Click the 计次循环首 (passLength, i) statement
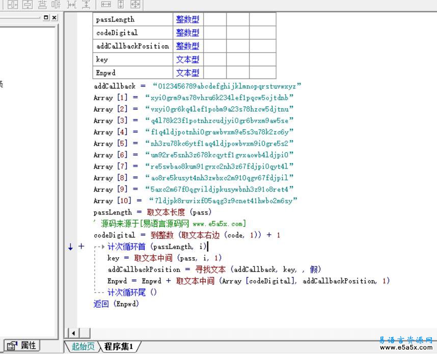 [157, 247]
